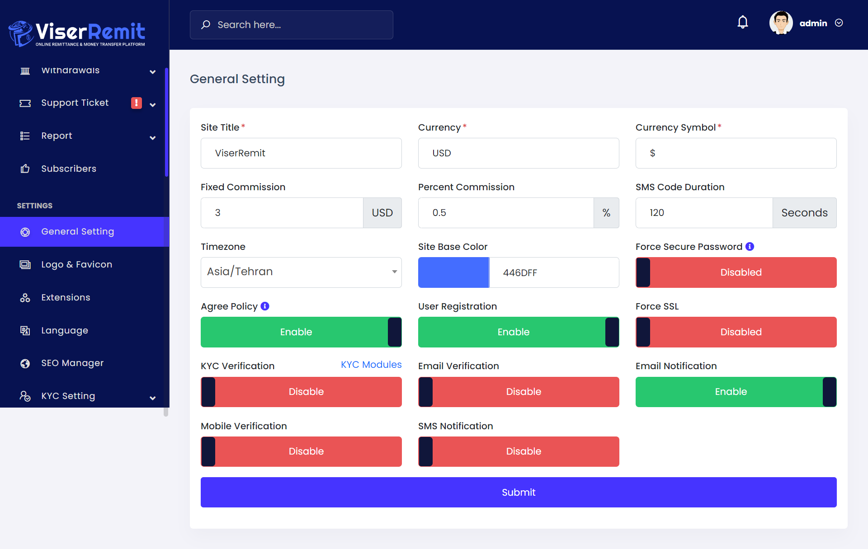Open the Subscribers menu item
Viewport: 868px width, 549px height.
tap(69, 169)
